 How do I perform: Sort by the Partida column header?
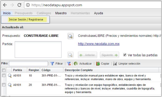[19, 70]
